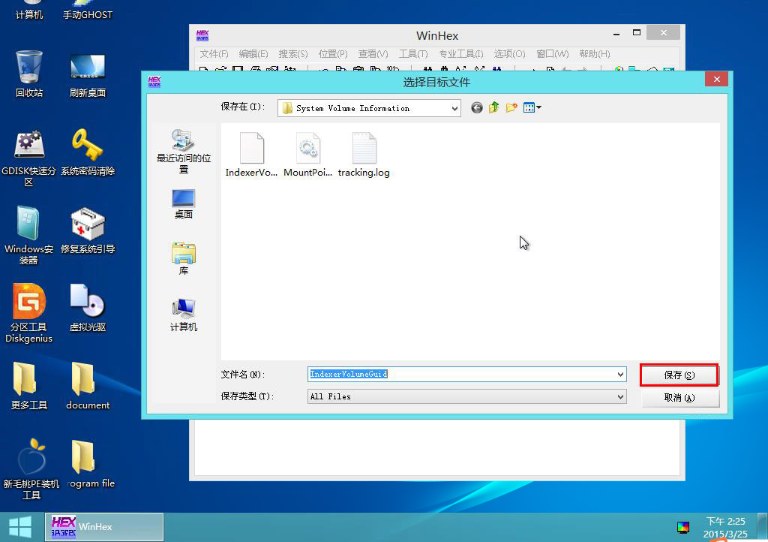
Task: Open Computer in dialog sidebar
Action: click(x=184, y=315)
